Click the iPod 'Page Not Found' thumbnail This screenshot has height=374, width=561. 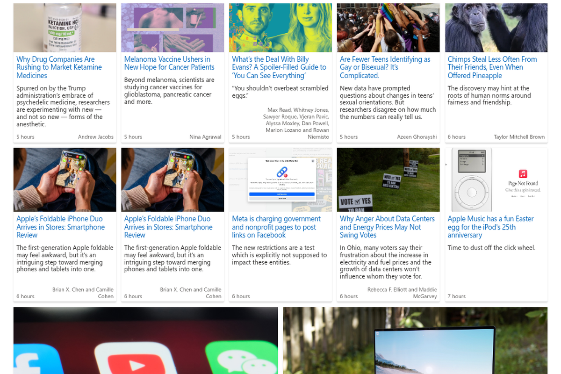click(496, 180)
